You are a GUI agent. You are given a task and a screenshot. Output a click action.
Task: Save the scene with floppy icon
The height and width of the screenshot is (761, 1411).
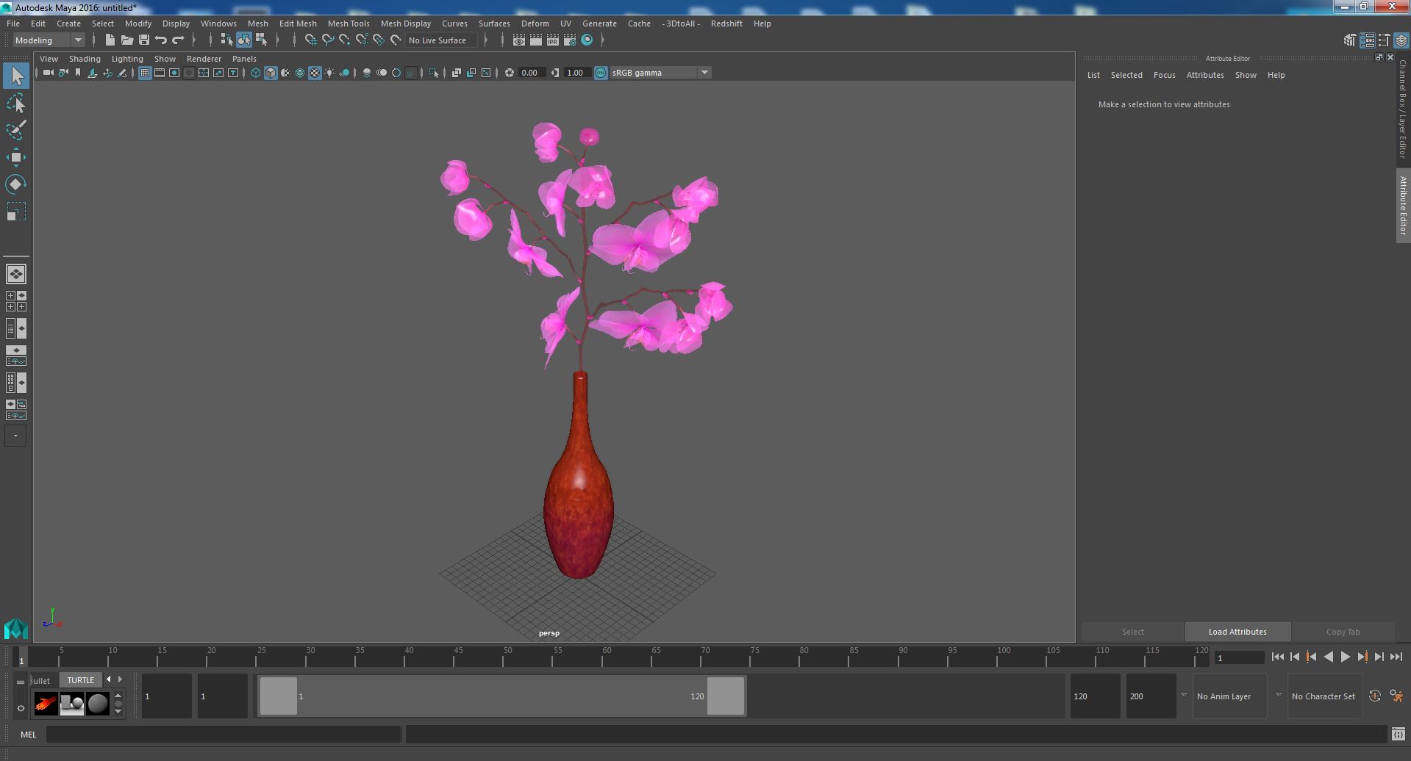point(144,40)
